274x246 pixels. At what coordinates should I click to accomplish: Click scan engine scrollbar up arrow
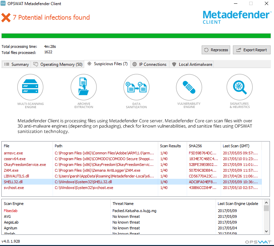tap(266, 203)
